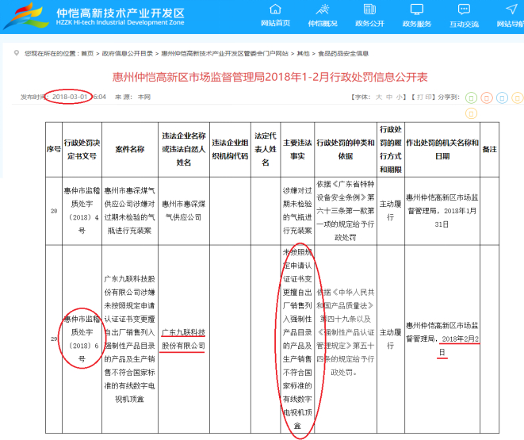Click 主动履行 cell in row 28
524x440 pixels.
coord(391,210)
